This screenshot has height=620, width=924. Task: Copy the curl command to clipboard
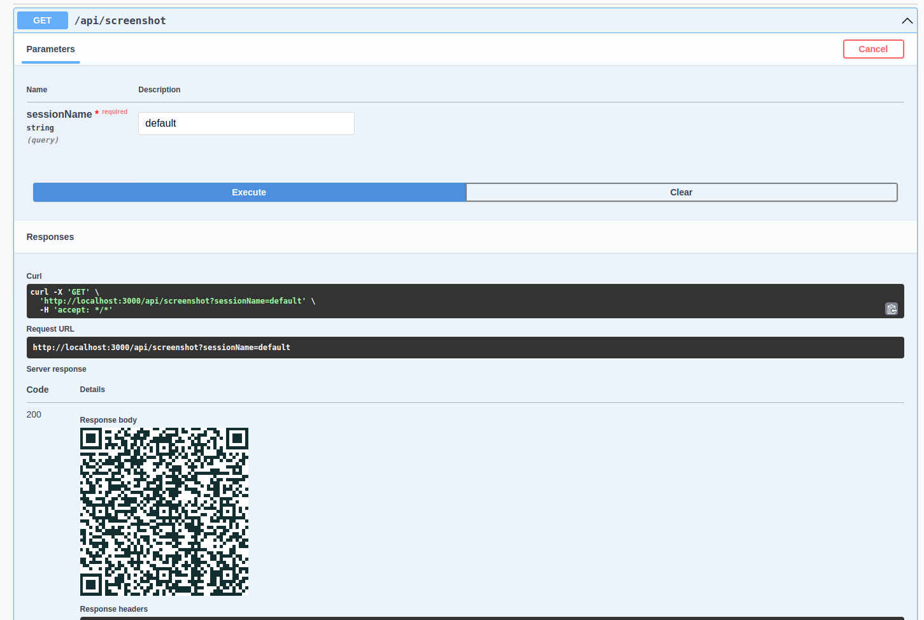click(x=892, y=309)
